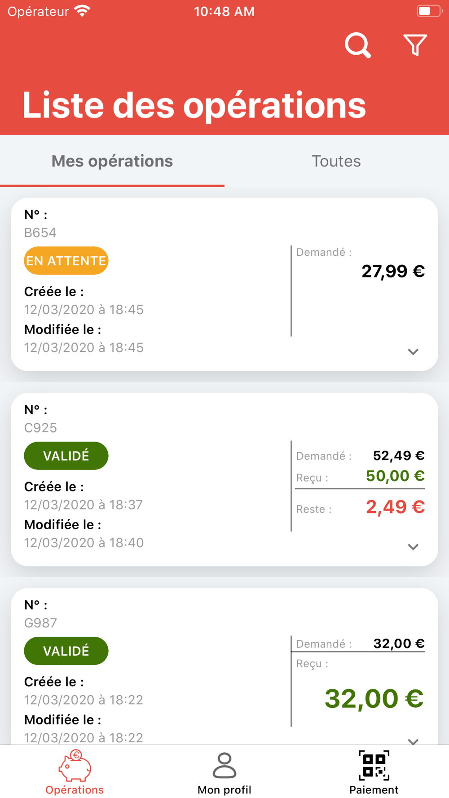Tap the red 2,49 € remaining amount
Viewport: 449px width, 798px height.
coord(395,507)
